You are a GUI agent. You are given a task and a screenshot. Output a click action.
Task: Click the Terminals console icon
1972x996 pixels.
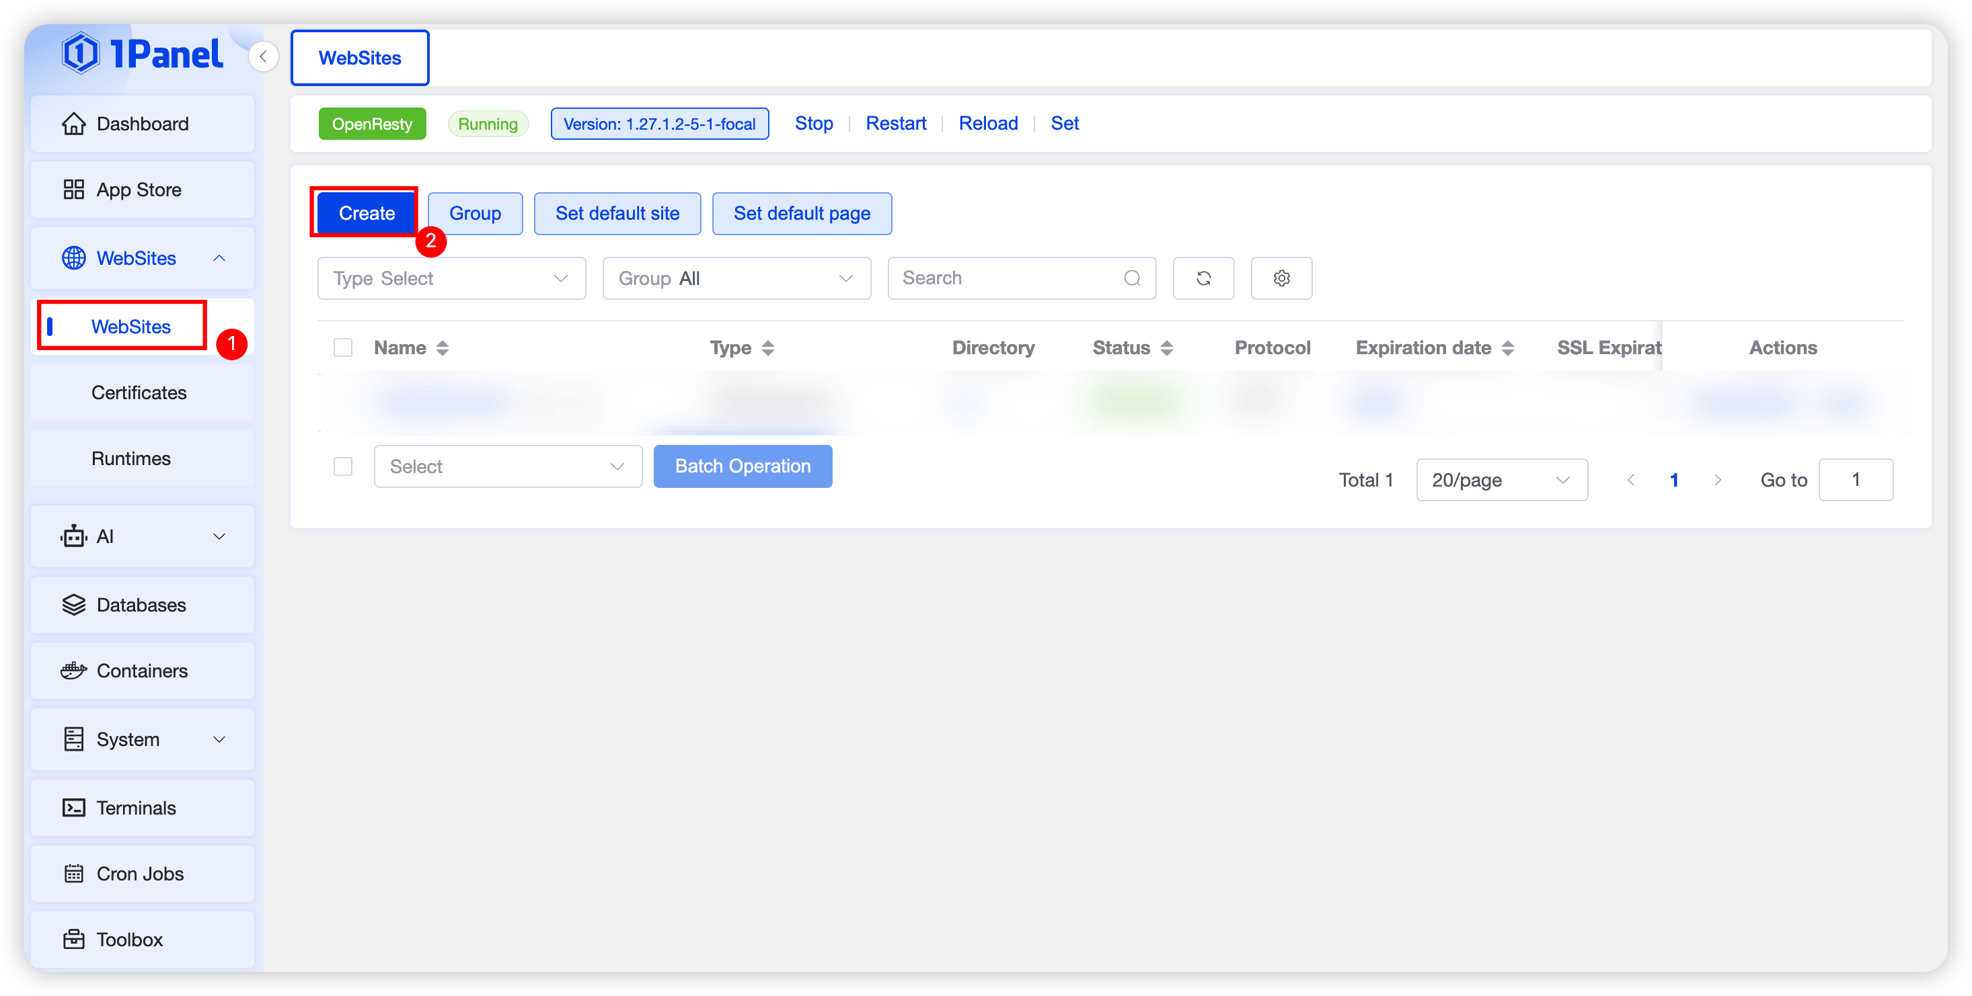(73, 808)
